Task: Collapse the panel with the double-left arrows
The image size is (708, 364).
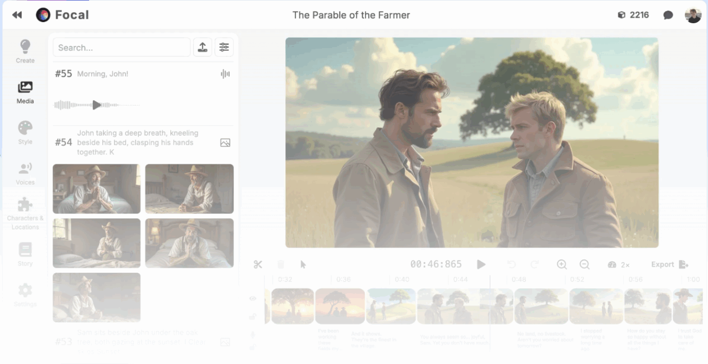Action: tap(17, 15)
